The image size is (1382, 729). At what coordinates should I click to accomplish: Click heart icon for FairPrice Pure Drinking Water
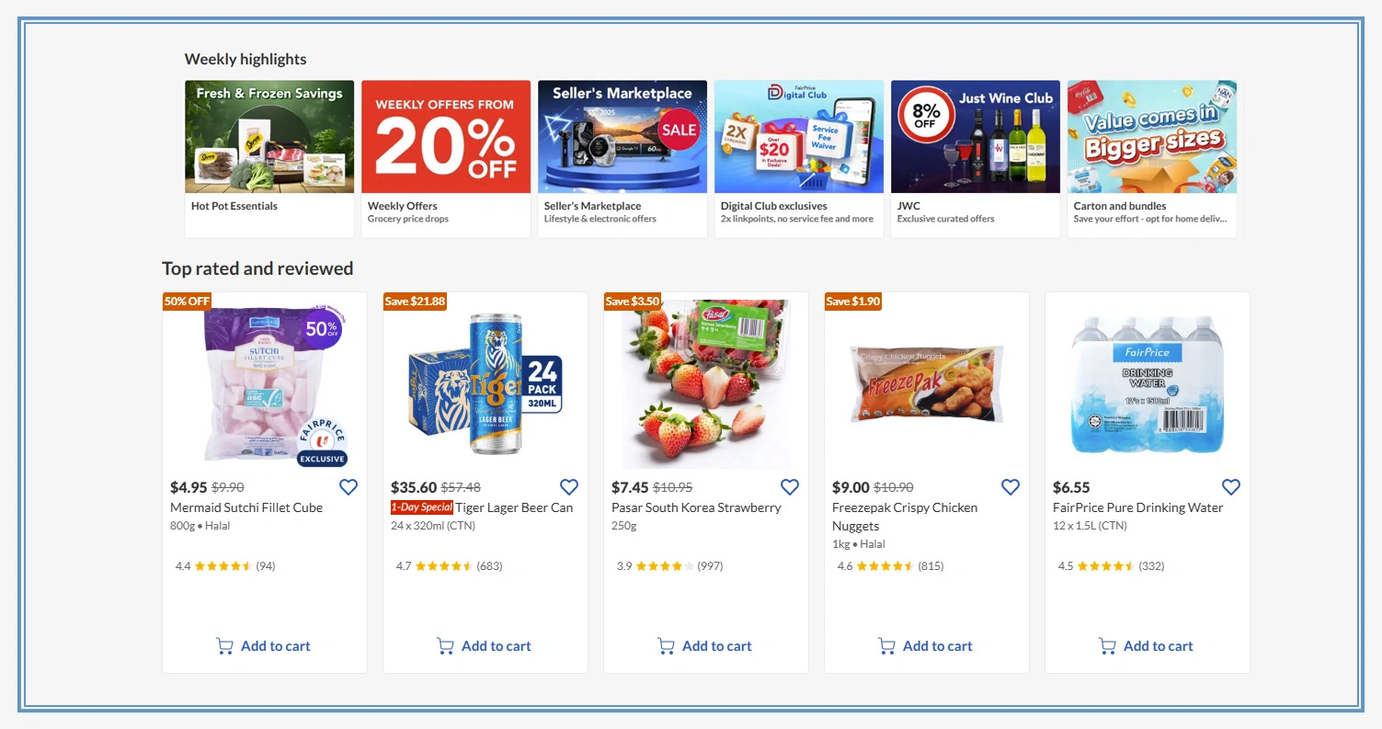[1231, 487]
